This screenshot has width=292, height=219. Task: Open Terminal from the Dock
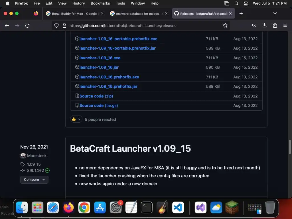(147, 207)
